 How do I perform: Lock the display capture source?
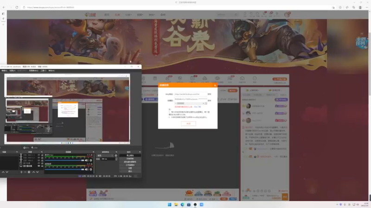[x=42, y=166]
